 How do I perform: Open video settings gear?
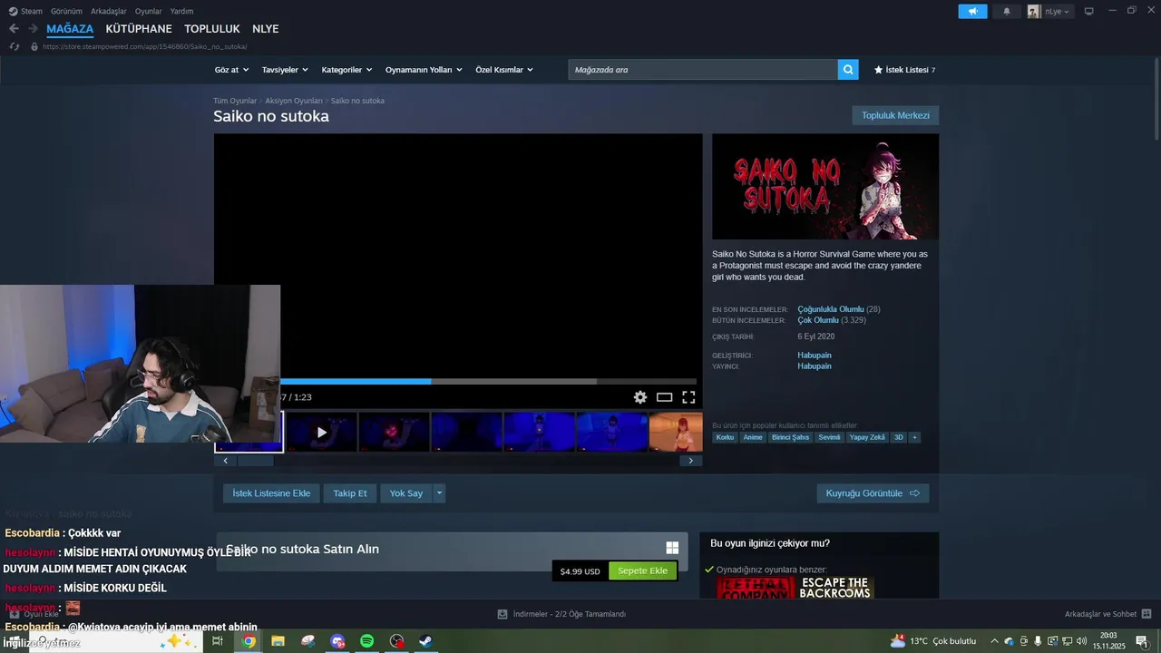click(x=640, y=397)
